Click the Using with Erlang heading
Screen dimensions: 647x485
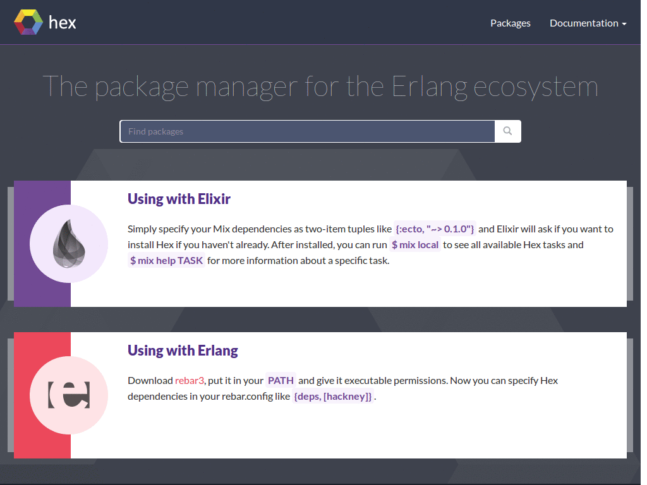[x=183, y=350]
